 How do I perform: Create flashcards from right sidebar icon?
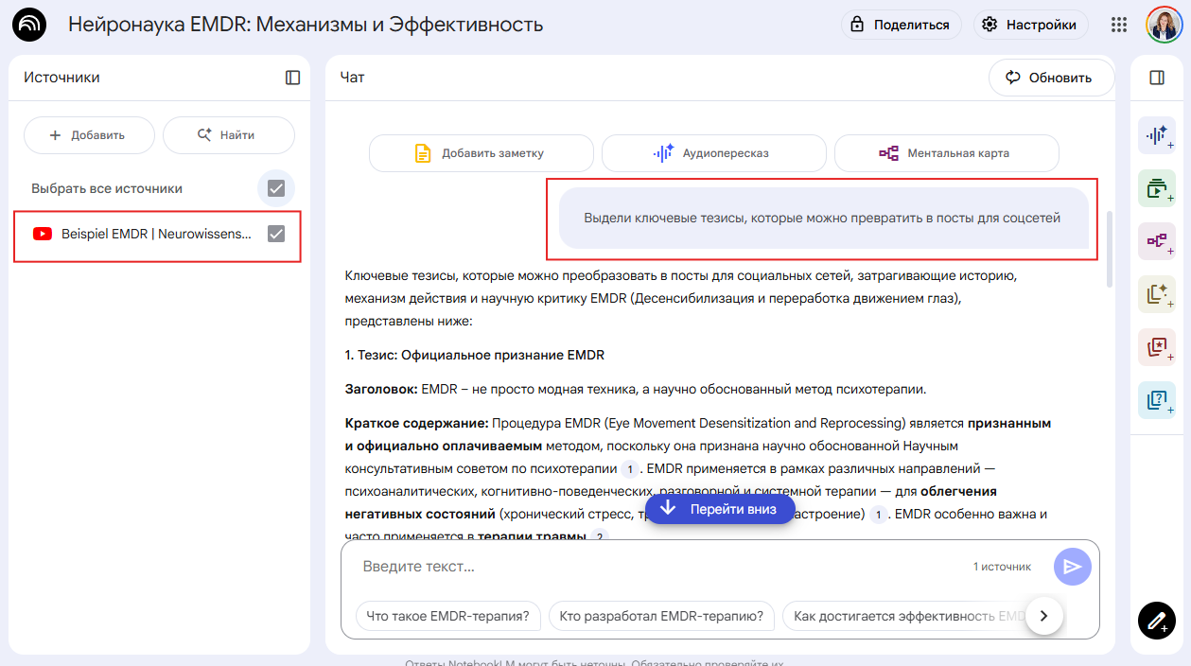coord(1157,347)
